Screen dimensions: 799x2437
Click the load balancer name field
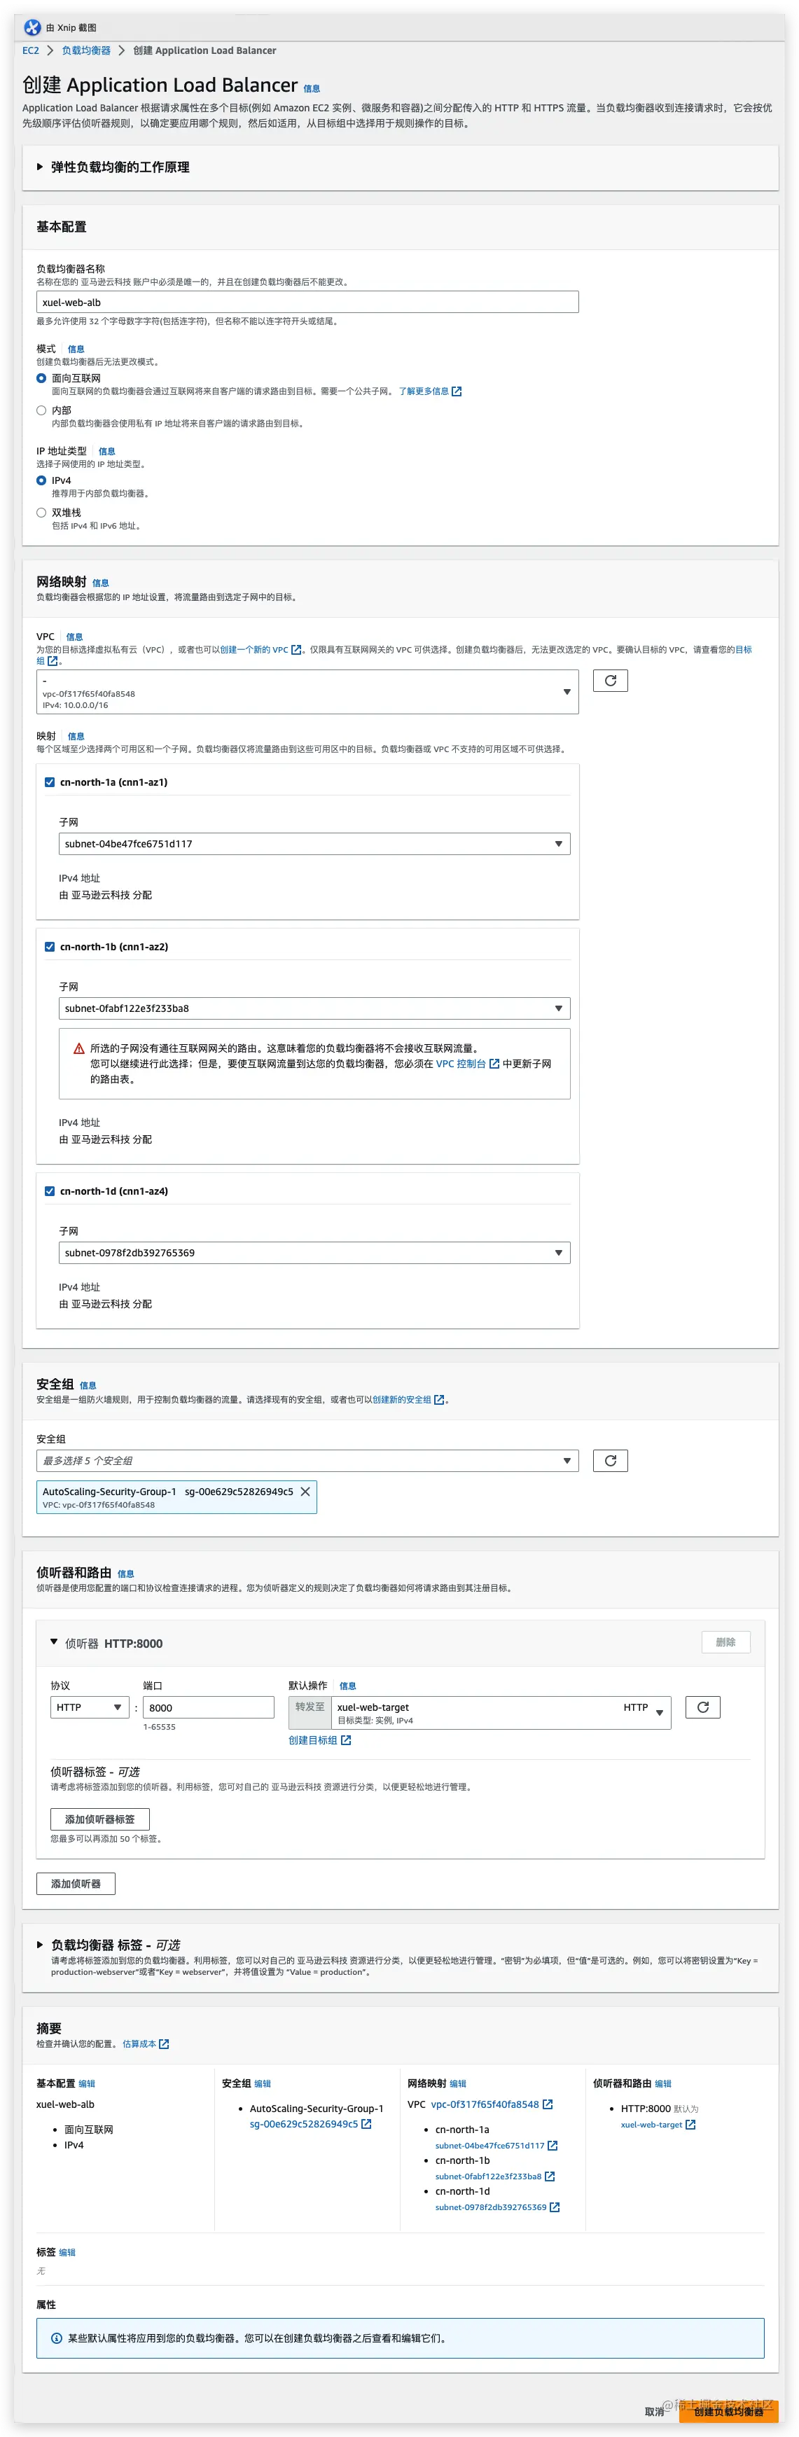pos(307,303)
